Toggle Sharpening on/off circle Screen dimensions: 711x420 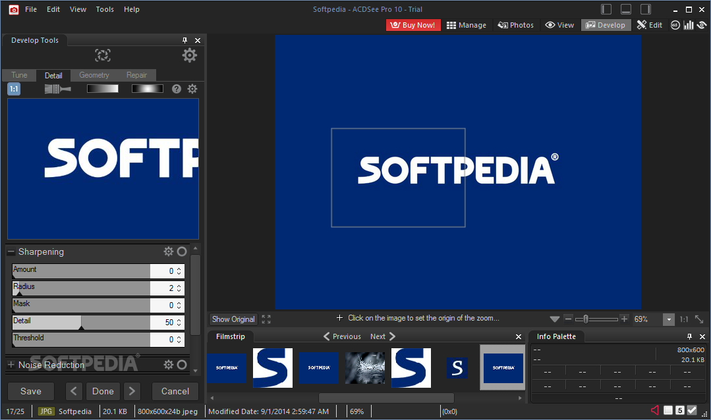182,251
